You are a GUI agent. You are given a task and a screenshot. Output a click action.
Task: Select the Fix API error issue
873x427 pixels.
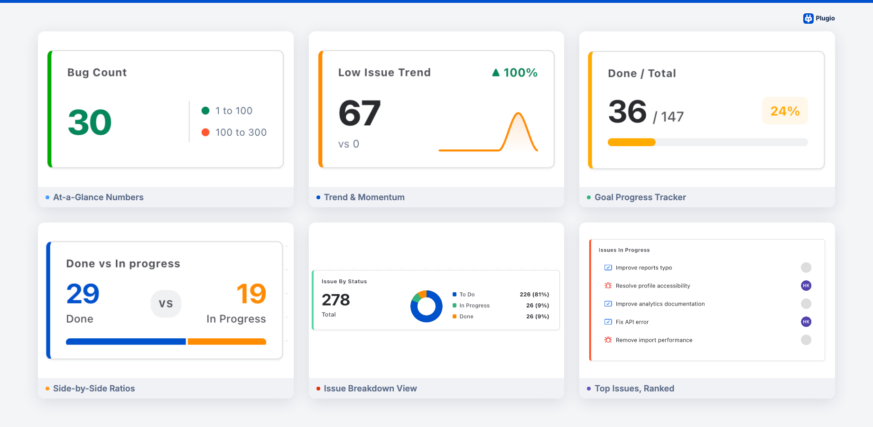[632, 322]
